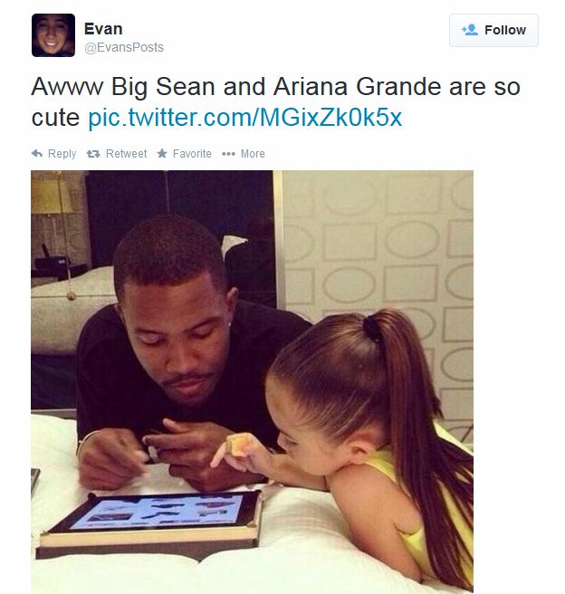The width and height of the screenshot is (565, 594).
Task: Click the "Evan" display name
Action: point(102,28)
